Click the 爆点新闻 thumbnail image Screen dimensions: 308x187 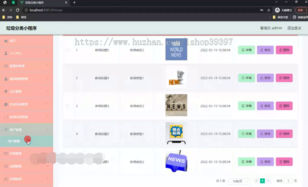(x=176, y=133)
